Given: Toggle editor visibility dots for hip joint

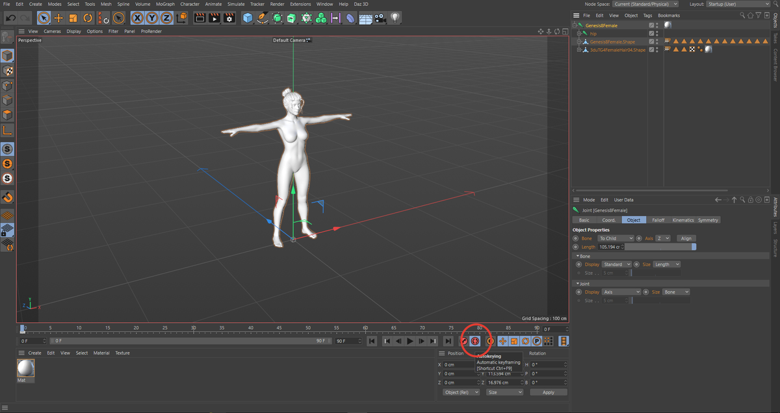Looking at the screenshot, I should pyautogui.click(x=657, y=33).
